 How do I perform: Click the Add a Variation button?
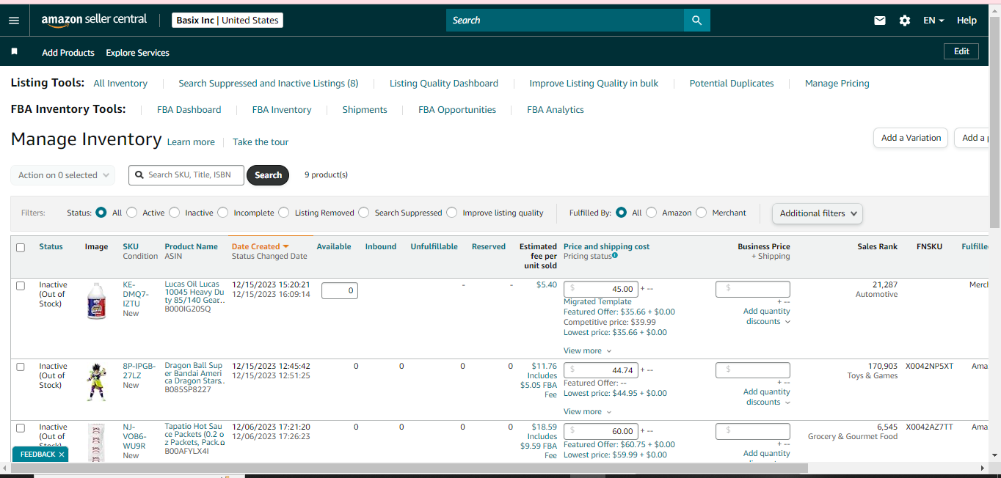[911, 138]
